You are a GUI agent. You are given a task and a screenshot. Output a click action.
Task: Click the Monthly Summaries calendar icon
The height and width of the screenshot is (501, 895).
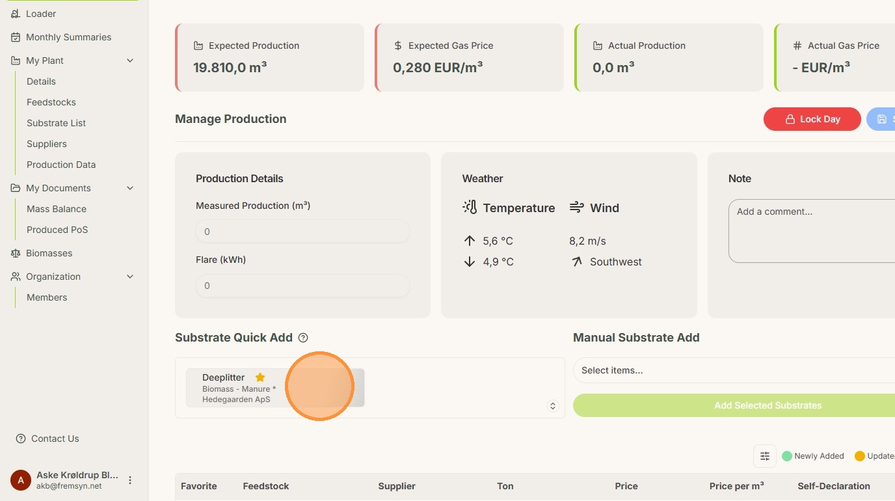click(16, 37)
